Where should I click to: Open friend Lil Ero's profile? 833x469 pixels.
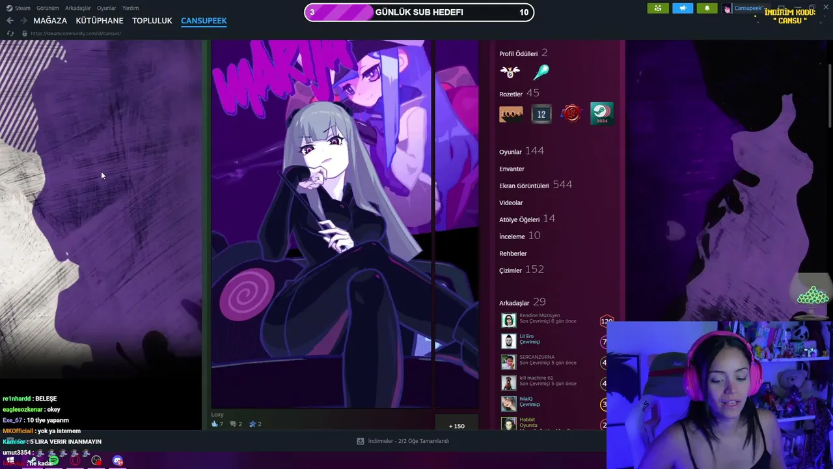(x=526, y=336)
